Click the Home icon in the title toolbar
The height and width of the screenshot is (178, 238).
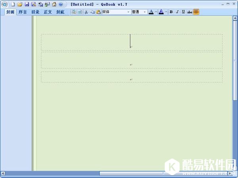(x=54, y=4)
